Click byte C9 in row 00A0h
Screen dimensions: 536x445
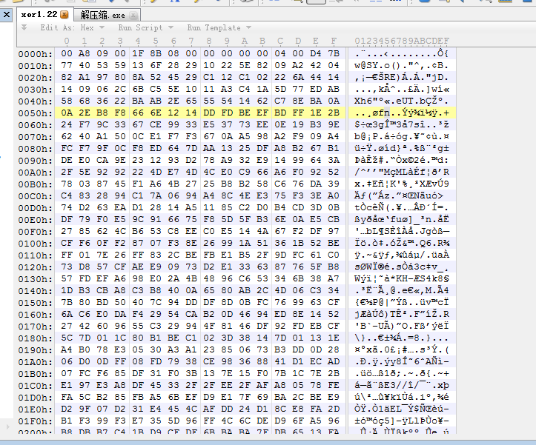tap(245, 172)
